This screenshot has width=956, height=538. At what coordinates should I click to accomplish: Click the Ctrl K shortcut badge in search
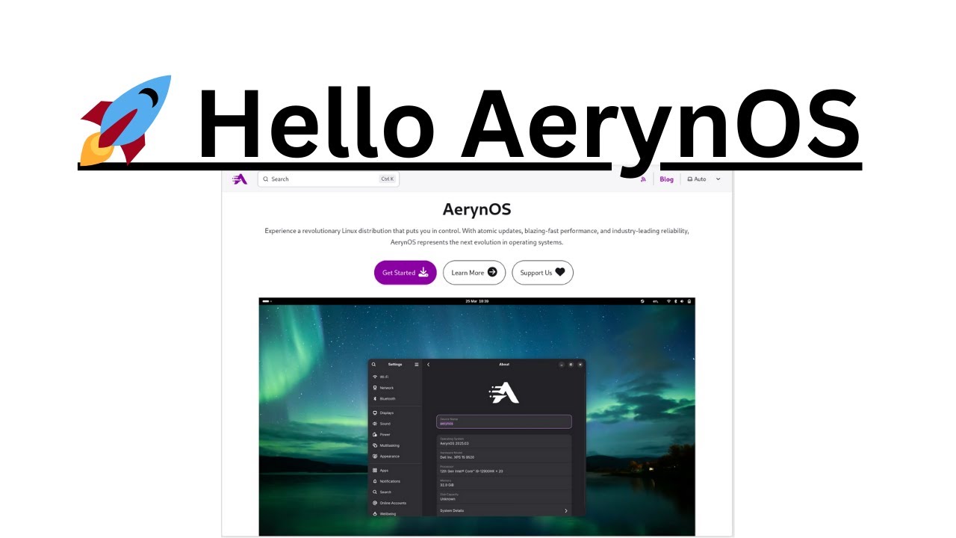[388, 179]
